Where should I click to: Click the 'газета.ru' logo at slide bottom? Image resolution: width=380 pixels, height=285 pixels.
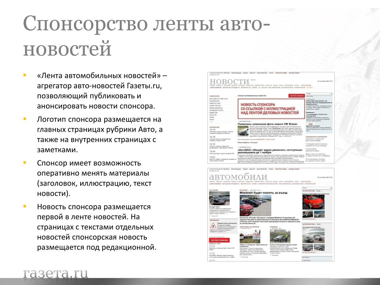coord(56,273)
